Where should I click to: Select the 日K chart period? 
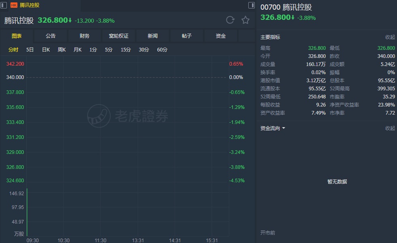click(46, 49)
